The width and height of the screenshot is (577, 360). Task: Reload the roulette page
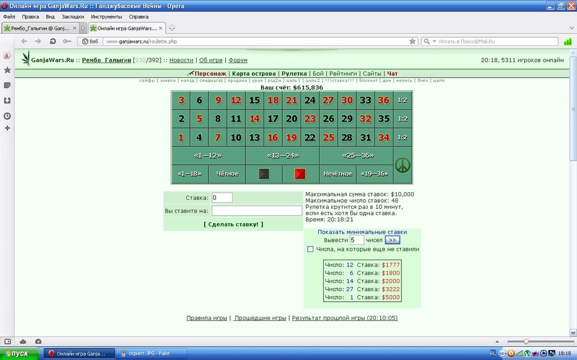[x=53, y=42]
